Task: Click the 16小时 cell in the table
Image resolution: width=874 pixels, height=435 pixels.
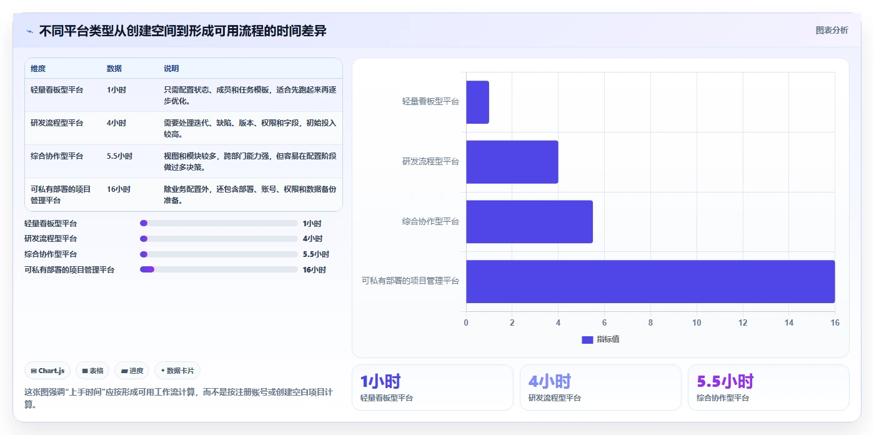Action: coord(119,189)
